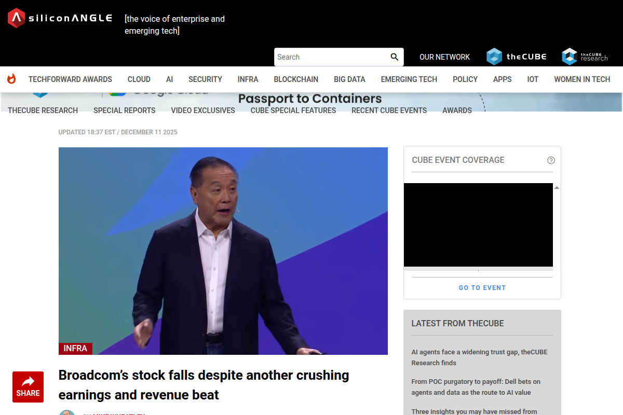Click the flame trending icon

pos(11,79)
